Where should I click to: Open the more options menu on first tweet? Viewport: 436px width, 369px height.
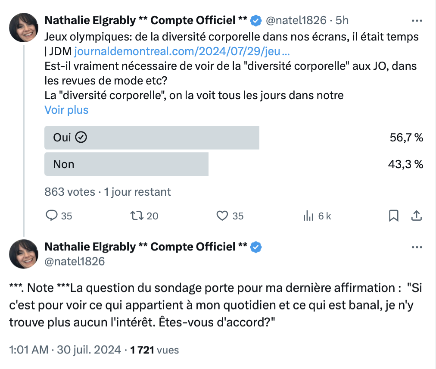tap(417, 21)
